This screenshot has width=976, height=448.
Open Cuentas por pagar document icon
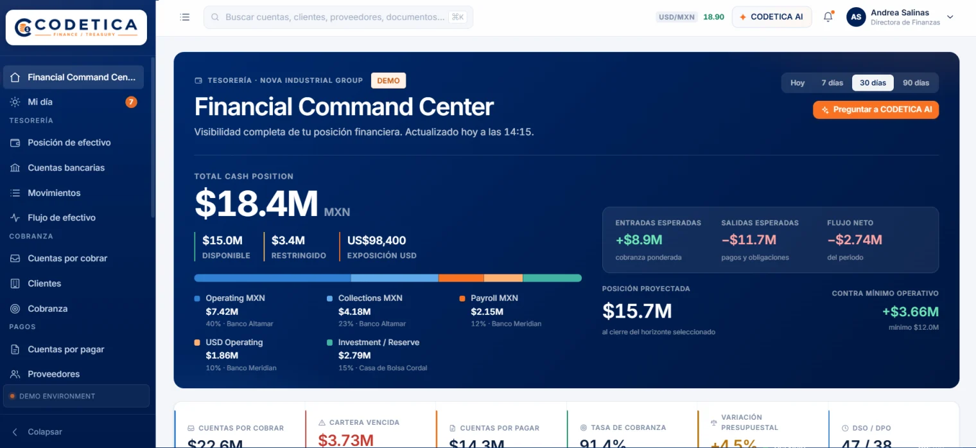click(x=15, y=350)
